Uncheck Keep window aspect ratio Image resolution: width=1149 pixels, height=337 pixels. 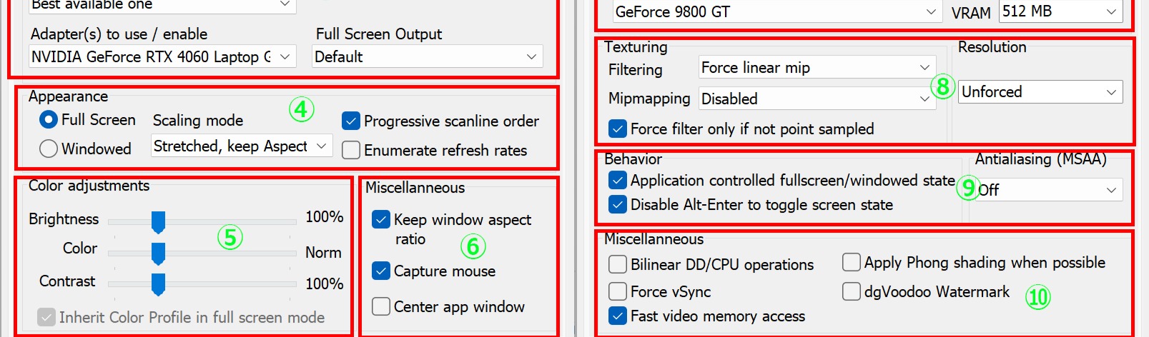coord(381,219)
